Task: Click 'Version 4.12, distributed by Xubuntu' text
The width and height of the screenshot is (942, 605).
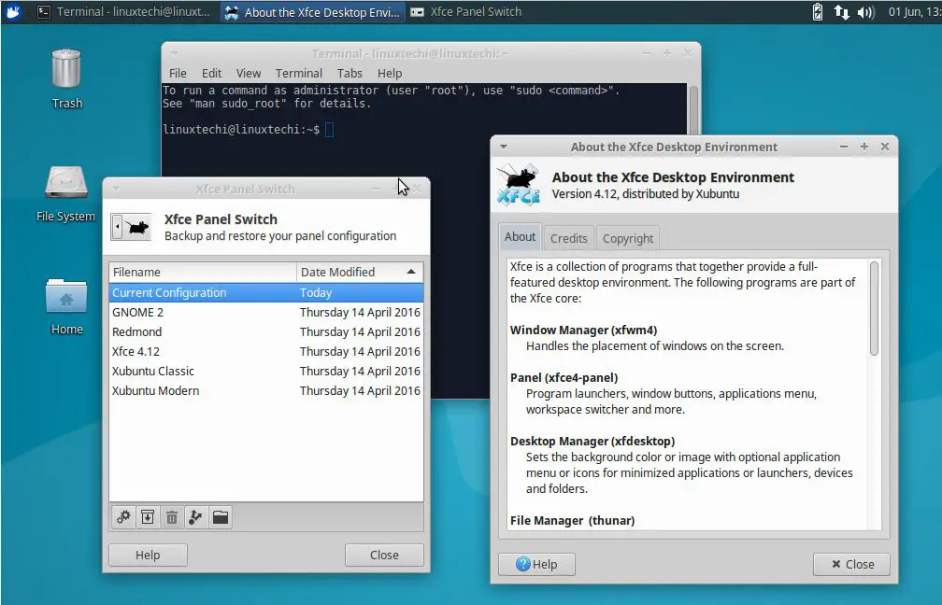Action: point(645,194)
